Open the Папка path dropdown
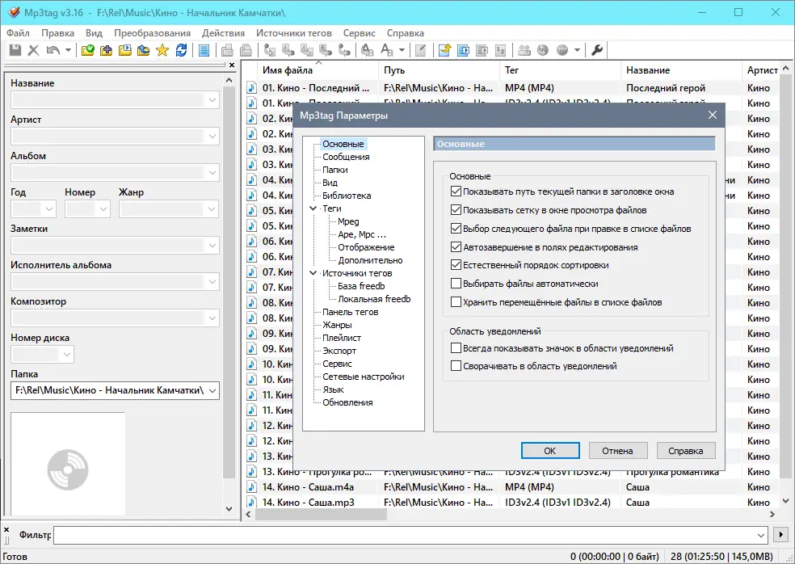795x564 pixels. click(x=212, y=390)
